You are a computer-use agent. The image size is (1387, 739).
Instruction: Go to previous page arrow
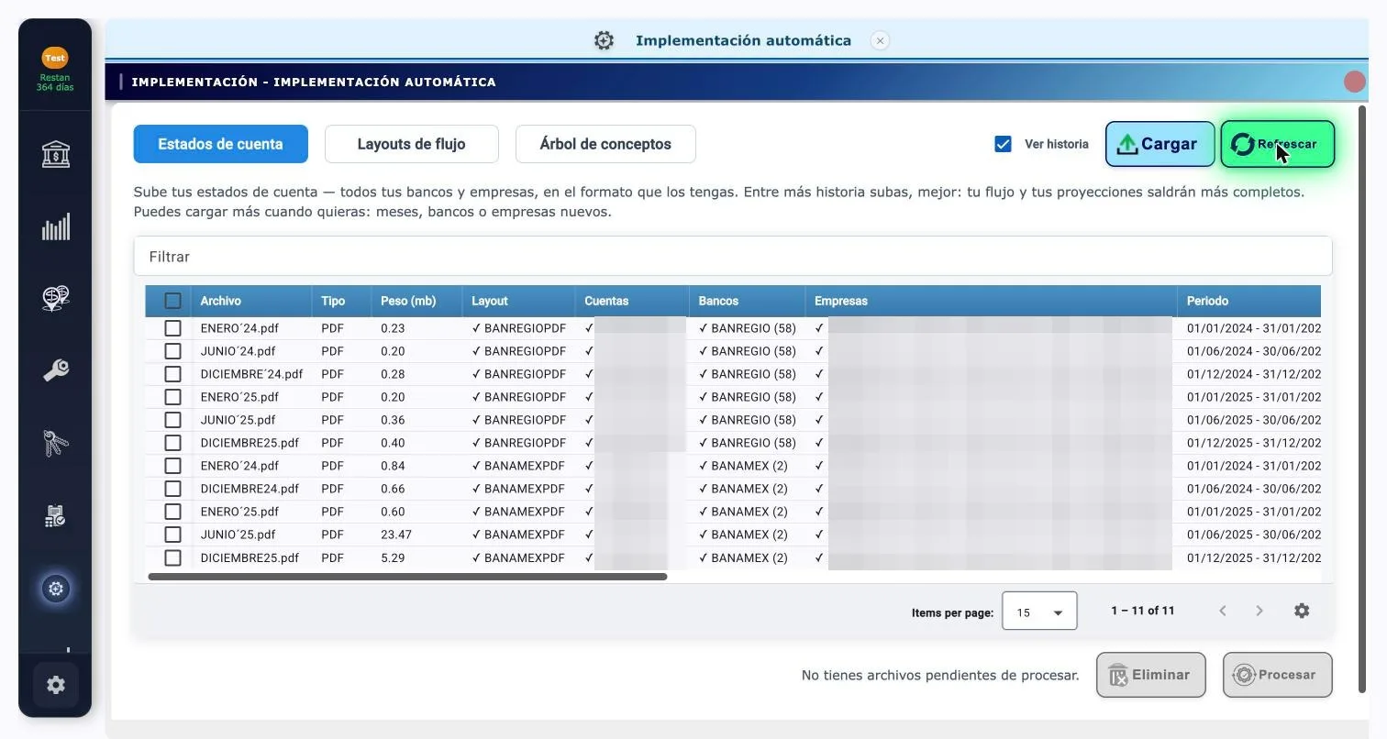tap(1223, 611)
